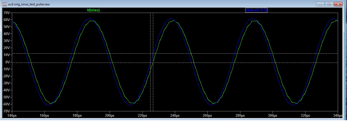This screenshot has width=347, height=124.
Task: Click the green V(izlaz) trace label
Action: coord(94,10)
